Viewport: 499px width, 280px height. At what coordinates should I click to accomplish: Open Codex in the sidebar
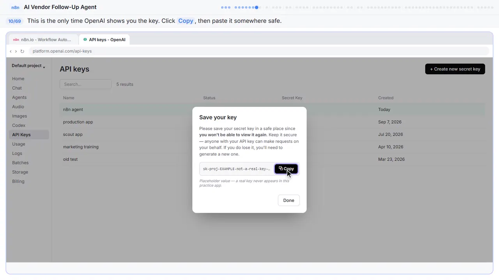(19, 125)
